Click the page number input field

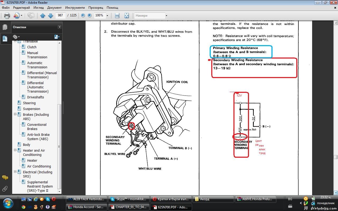coord(60,15)
